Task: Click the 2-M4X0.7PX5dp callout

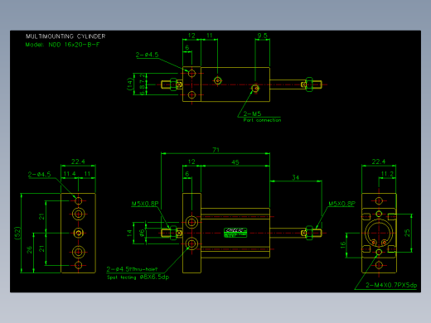Action: click(x=391, y=285)
